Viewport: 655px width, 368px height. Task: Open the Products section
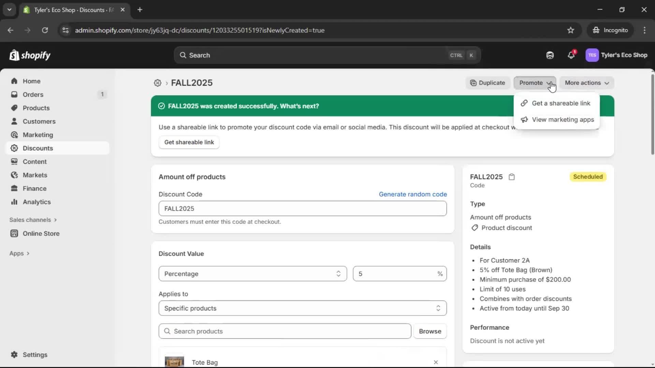pyautogui.click(x=35, y=108)
